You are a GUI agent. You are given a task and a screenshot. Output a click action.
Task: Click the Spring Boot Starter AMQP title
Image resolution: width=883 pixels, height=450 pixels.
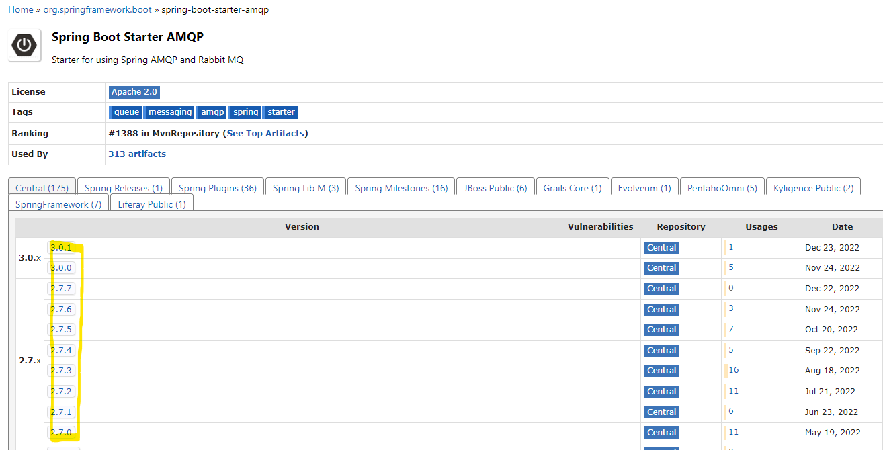[x=128, y=37]
